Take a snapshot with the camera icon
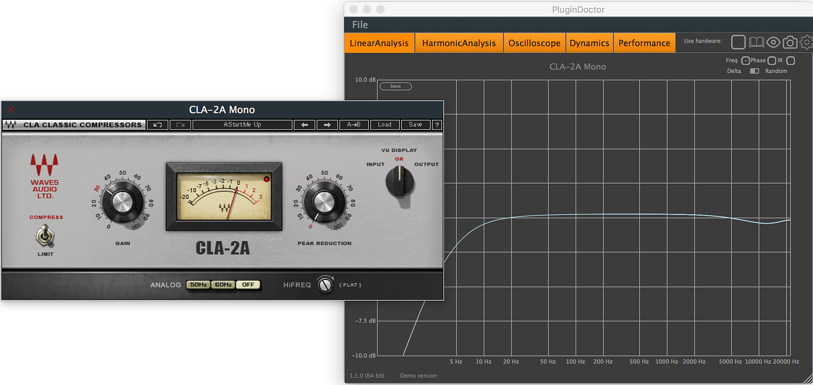Viewport: 813px width, 385px height. click(x=790, y=42)
